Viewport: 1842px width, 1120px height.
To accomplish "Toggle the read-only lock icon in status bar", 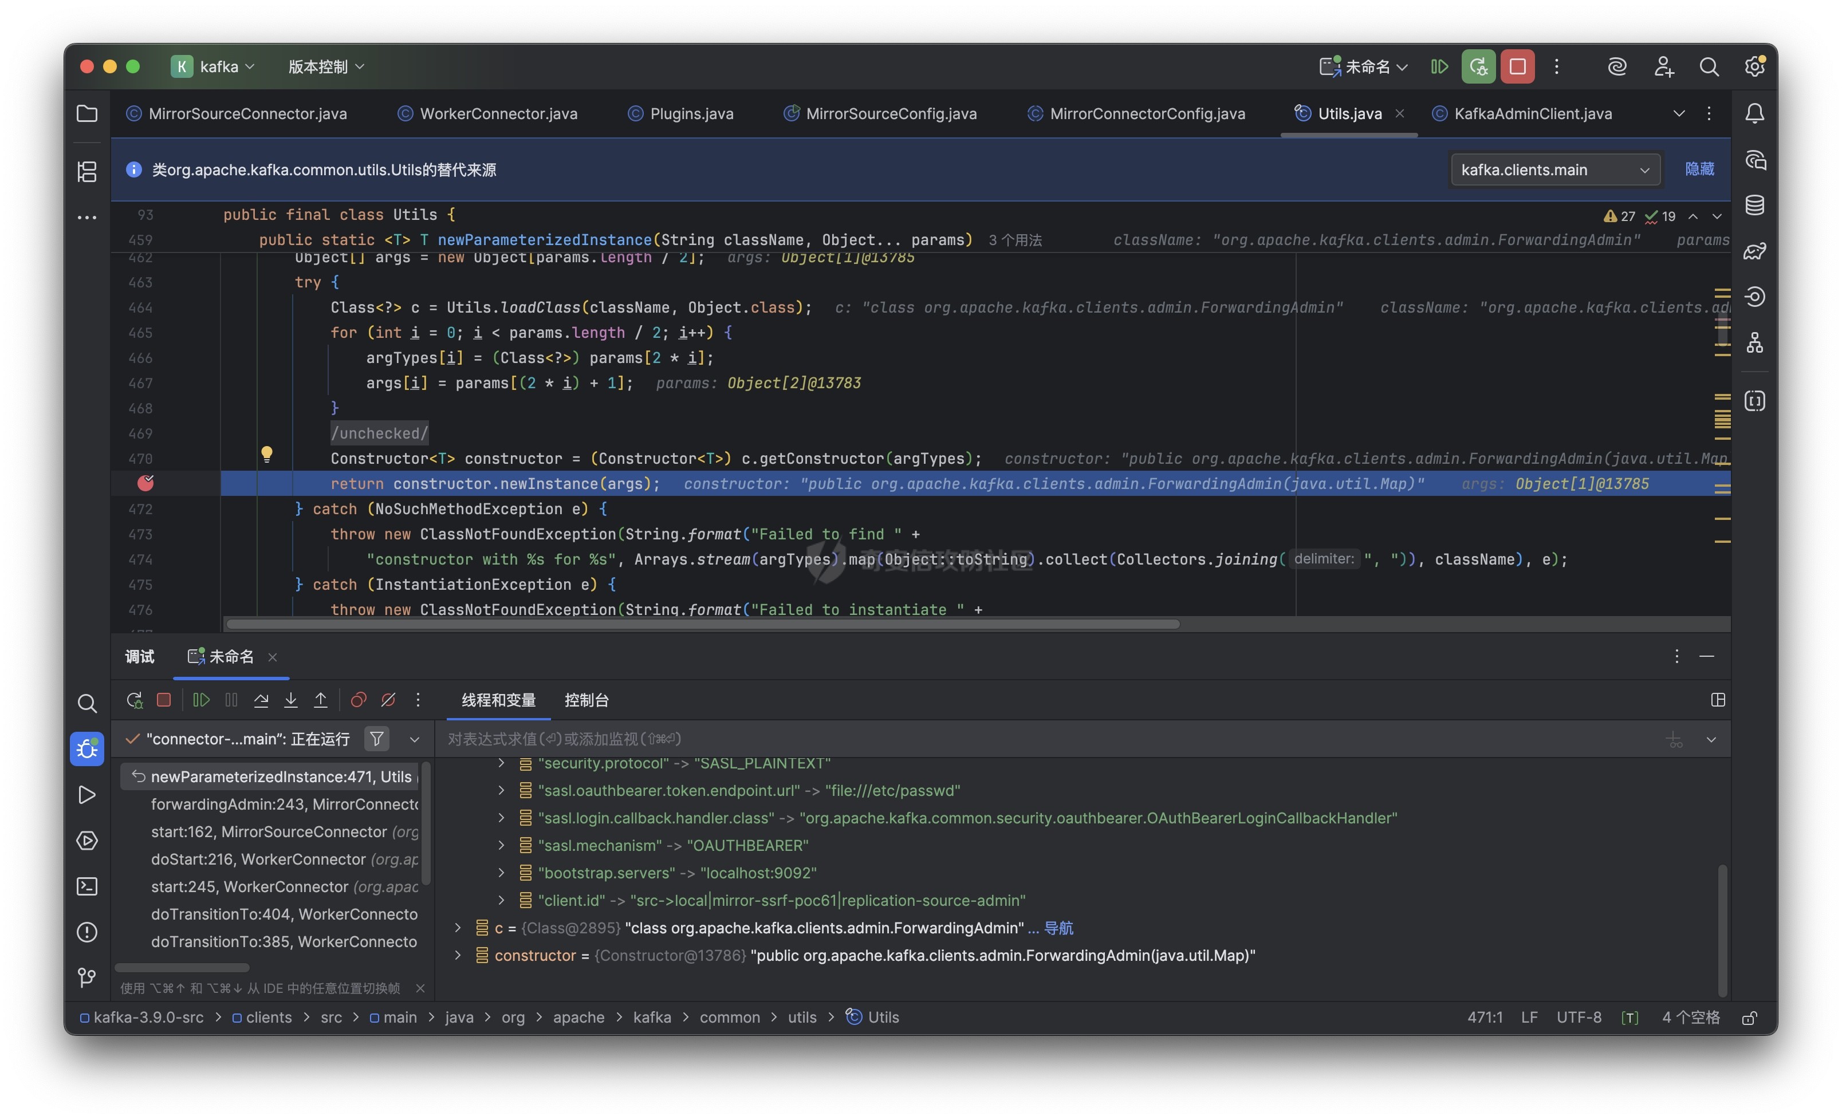I will [1749, 1018].
